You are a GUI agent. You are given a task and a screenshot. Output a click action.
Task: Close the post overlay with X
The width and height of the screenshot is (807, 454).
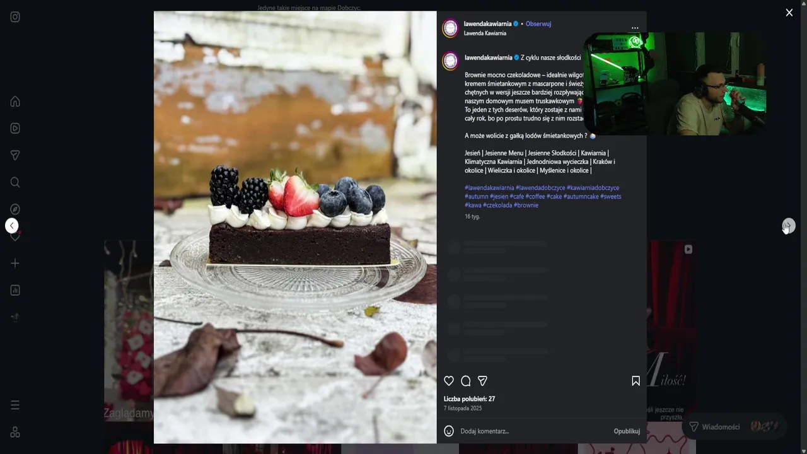pos(789,13)
